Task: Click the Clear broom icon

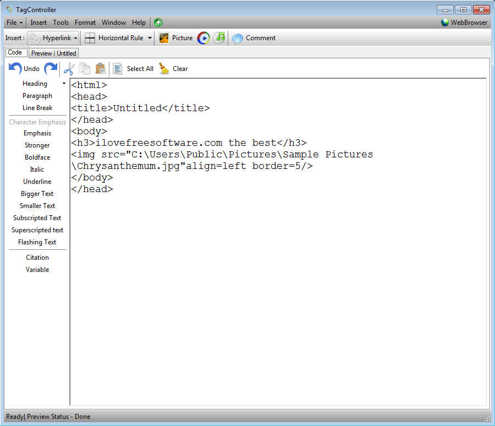Action: [x=163, y=68]
